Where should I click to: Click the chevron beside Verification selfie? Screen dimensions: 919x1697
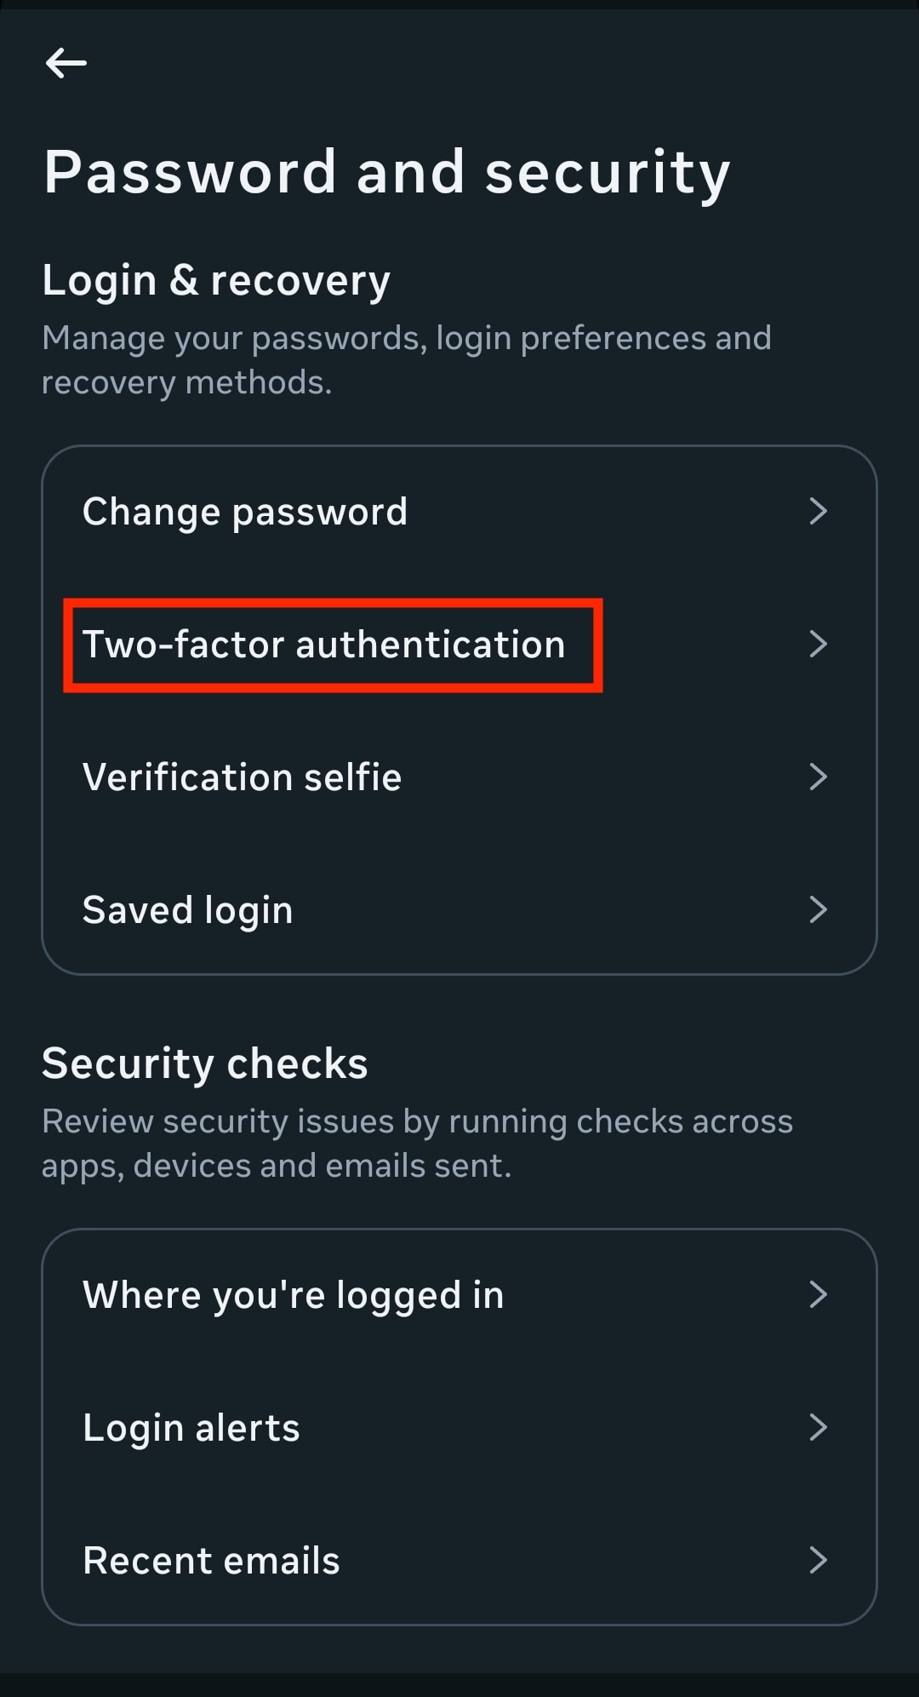click(819, 777)
